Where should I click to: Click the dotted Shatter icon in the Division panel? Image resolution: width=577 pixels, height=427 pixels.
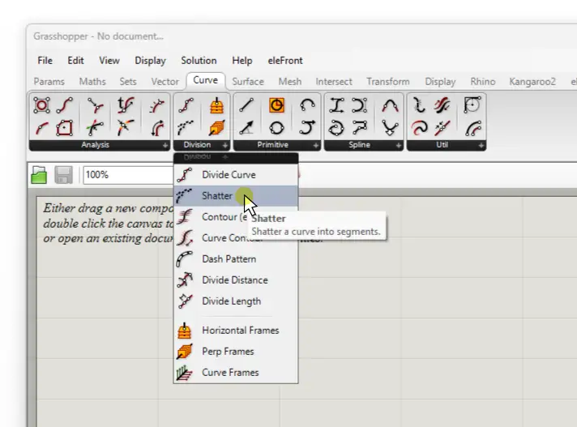pos(186,128)
